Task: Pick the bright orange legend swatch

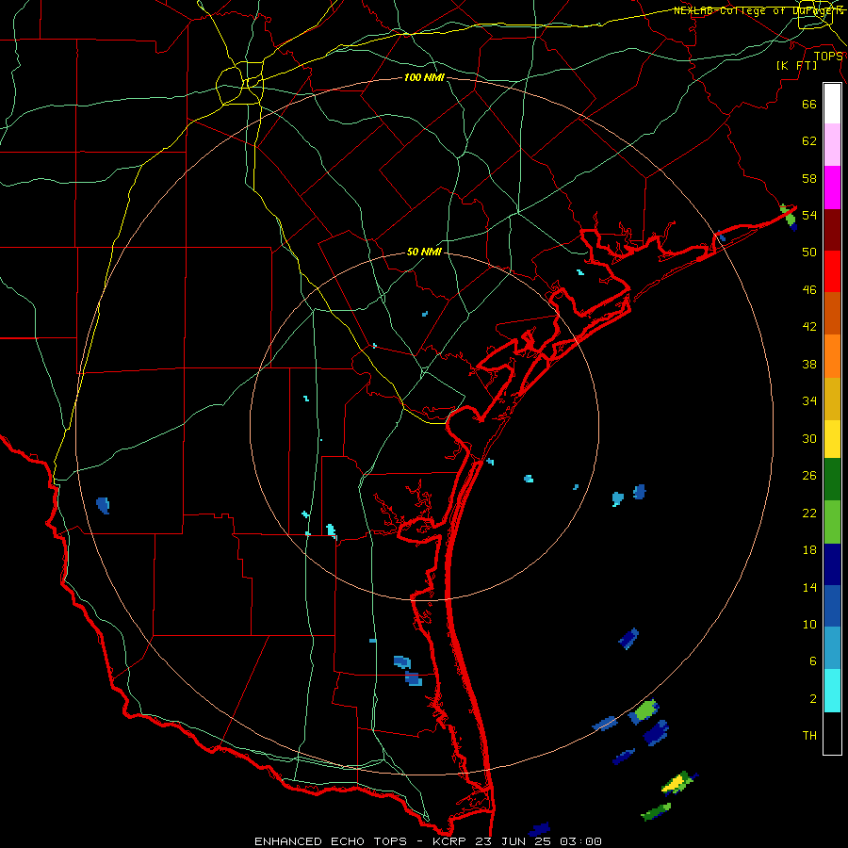Action: click(x=832, y=356)
